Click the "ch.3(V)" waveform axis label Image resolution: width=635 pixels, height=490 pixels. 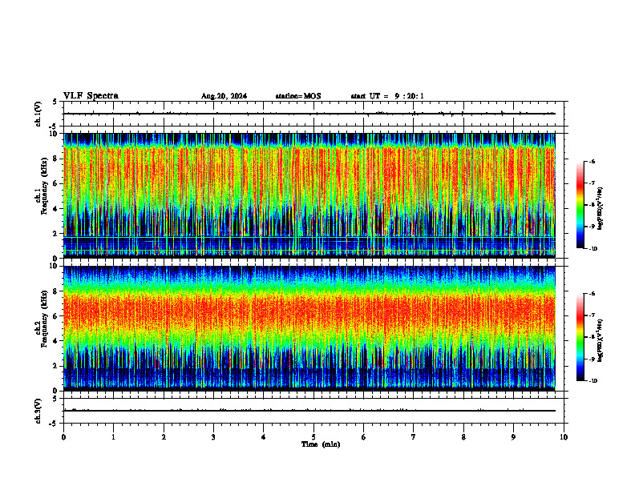(38, 411)
